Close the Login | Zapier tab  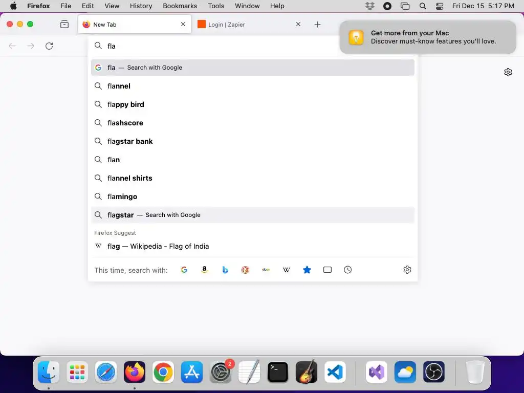298,24
